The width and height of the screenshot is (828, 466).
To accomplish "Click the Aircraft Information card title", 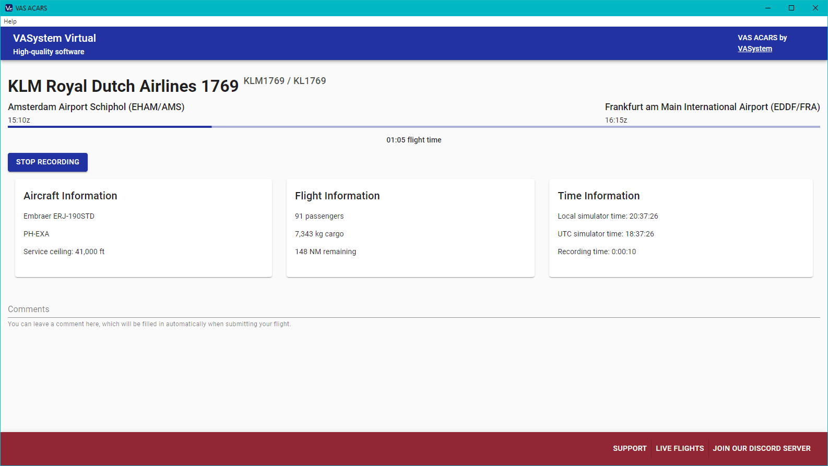I will (70, 196).
